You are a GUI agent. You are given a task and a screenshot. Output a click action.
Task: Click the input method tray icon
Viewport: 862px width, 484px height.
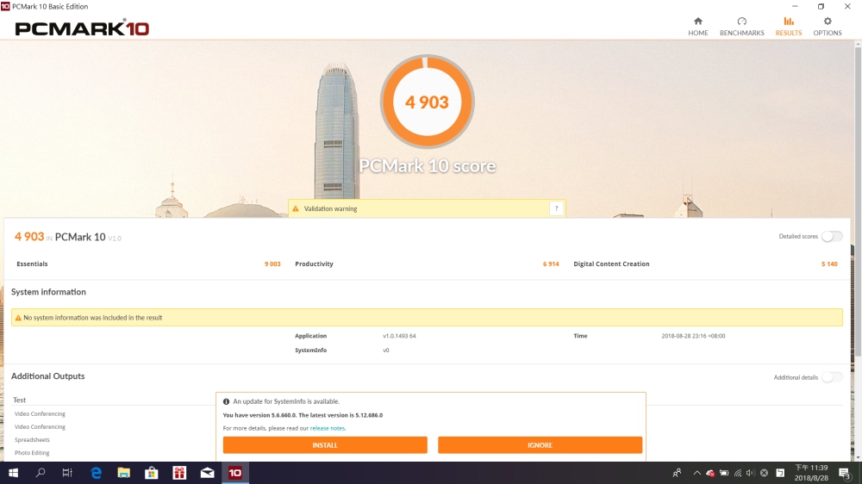(x=780, y=473)
